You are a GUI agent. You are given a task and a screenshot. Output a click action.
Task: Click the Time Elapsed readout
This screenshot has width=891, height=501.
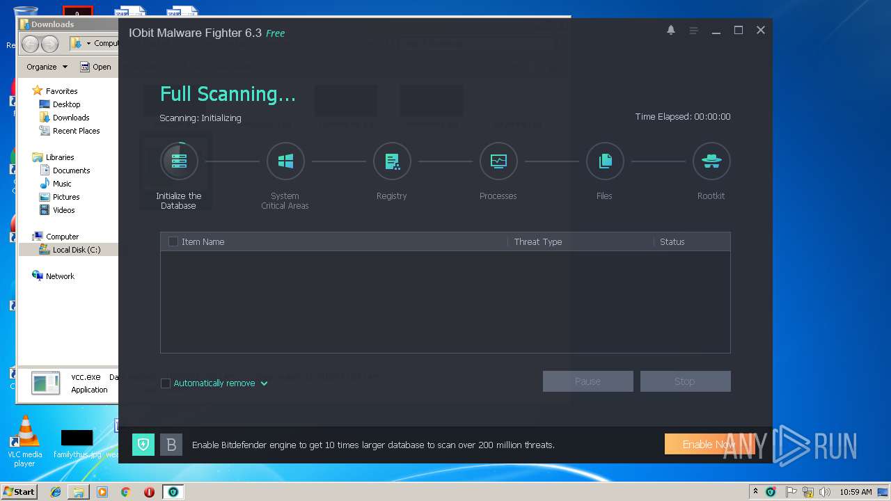pyautogui.click(x=683, y=117)
